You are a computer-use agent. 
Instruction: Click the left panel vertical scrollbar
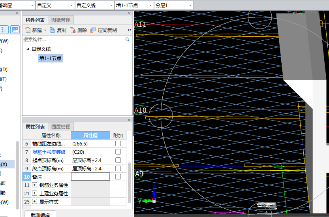(x=17, y=175)
